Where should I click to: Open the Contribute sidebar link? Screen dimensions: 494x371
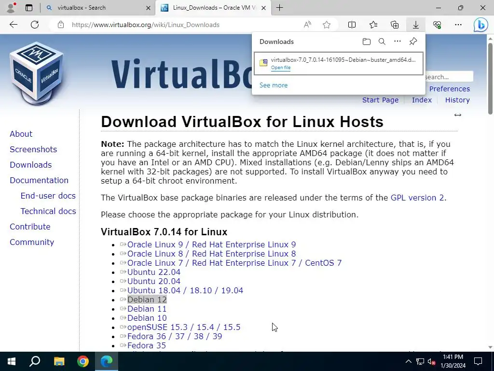30,227
